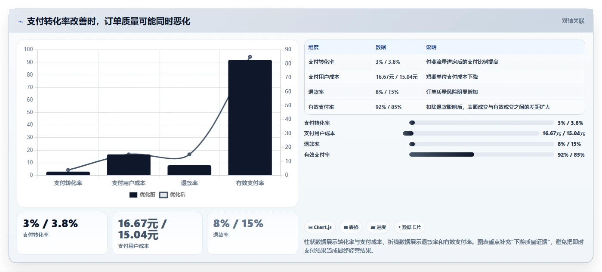Click 92% / 85% value beside progress bar
This screenshot has height=272, width=602.
pyautogui.click(x=571, y=155)
